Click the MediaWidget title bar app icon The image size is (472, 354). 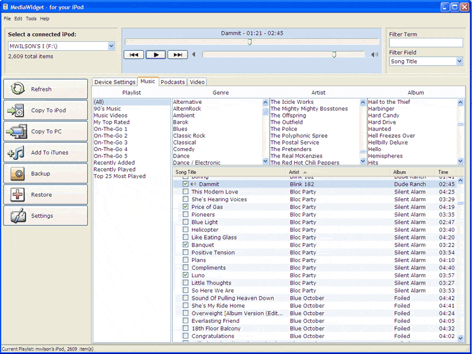(x=5, y=6)
